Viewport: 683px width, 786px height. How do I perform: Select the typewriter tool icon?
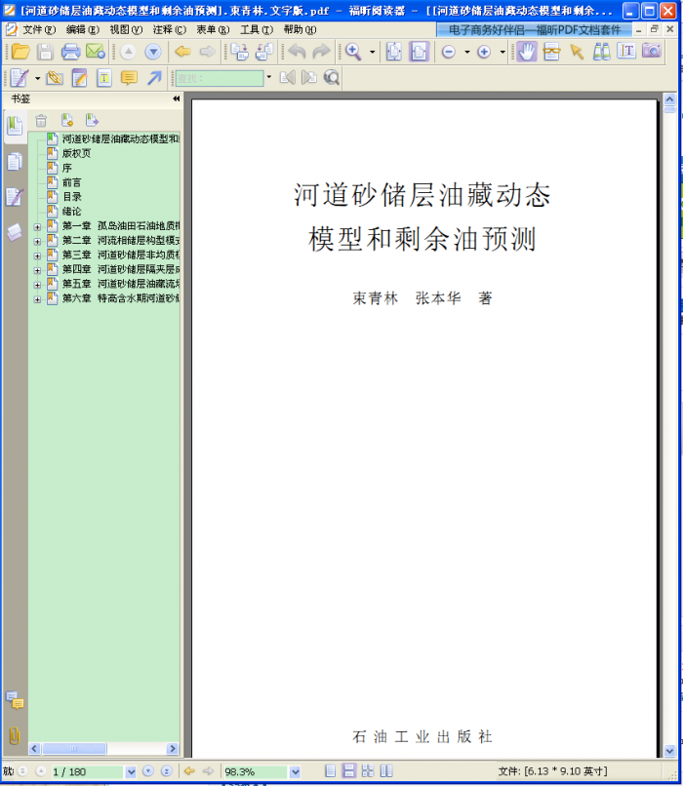(104, 78)
